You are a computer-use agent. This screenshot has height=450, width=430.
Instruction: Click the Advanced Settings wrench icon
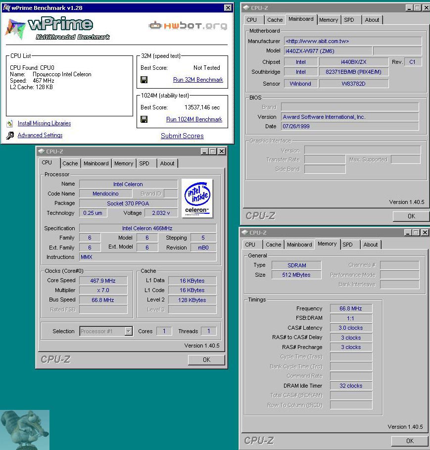pyautogui.click(x=10, y=136)
